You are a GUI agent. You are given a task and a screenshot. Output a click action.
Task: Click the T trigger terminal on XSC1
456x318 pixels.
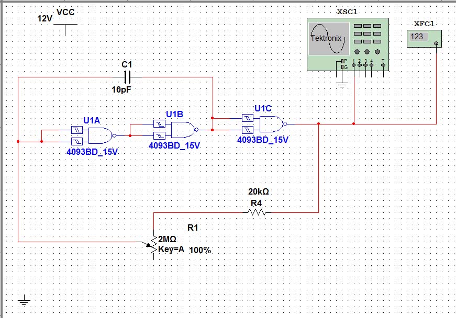pyautogui.click(x=383, y=65)
